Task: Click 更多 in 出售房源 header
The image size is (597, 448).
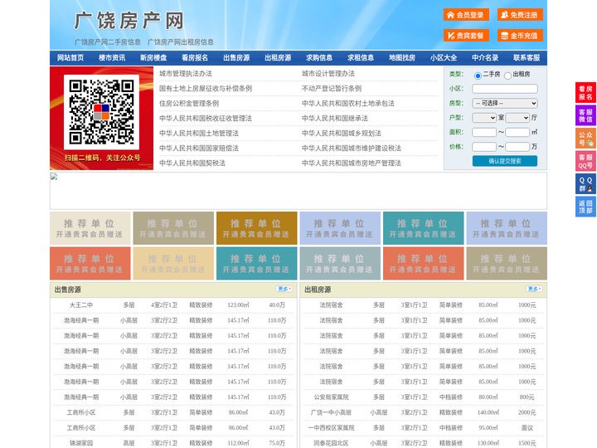Action: coord(284,290)
